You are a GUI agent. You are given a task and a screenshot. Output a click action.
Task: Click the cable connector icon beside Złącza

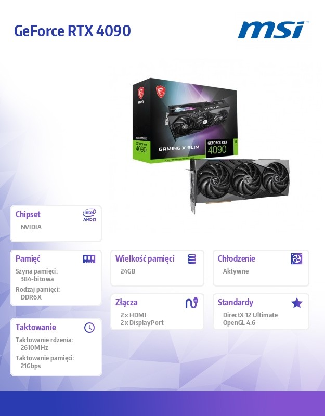point(192,303)
